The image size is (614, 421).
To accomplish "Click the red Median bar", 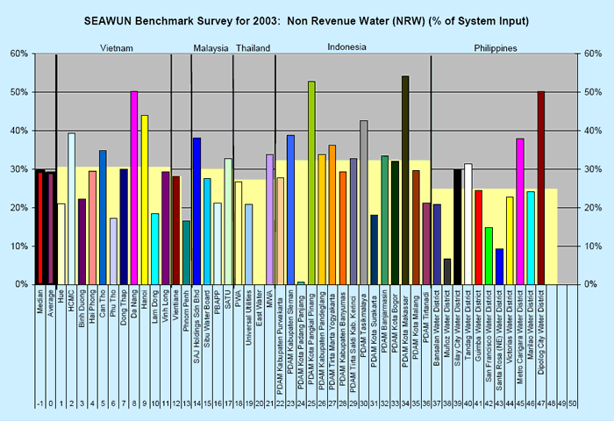I will (x=40, y=228).
